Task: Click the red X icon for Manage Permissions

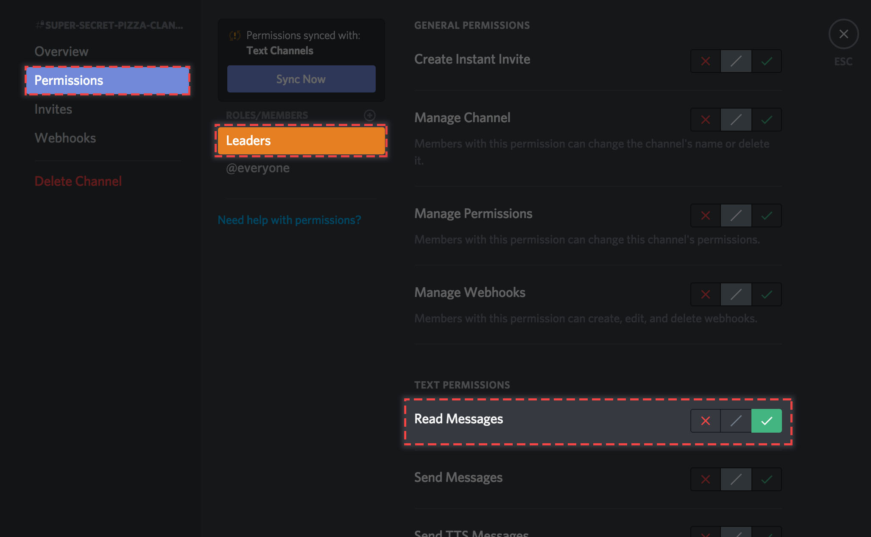Action: coord(707,217)
